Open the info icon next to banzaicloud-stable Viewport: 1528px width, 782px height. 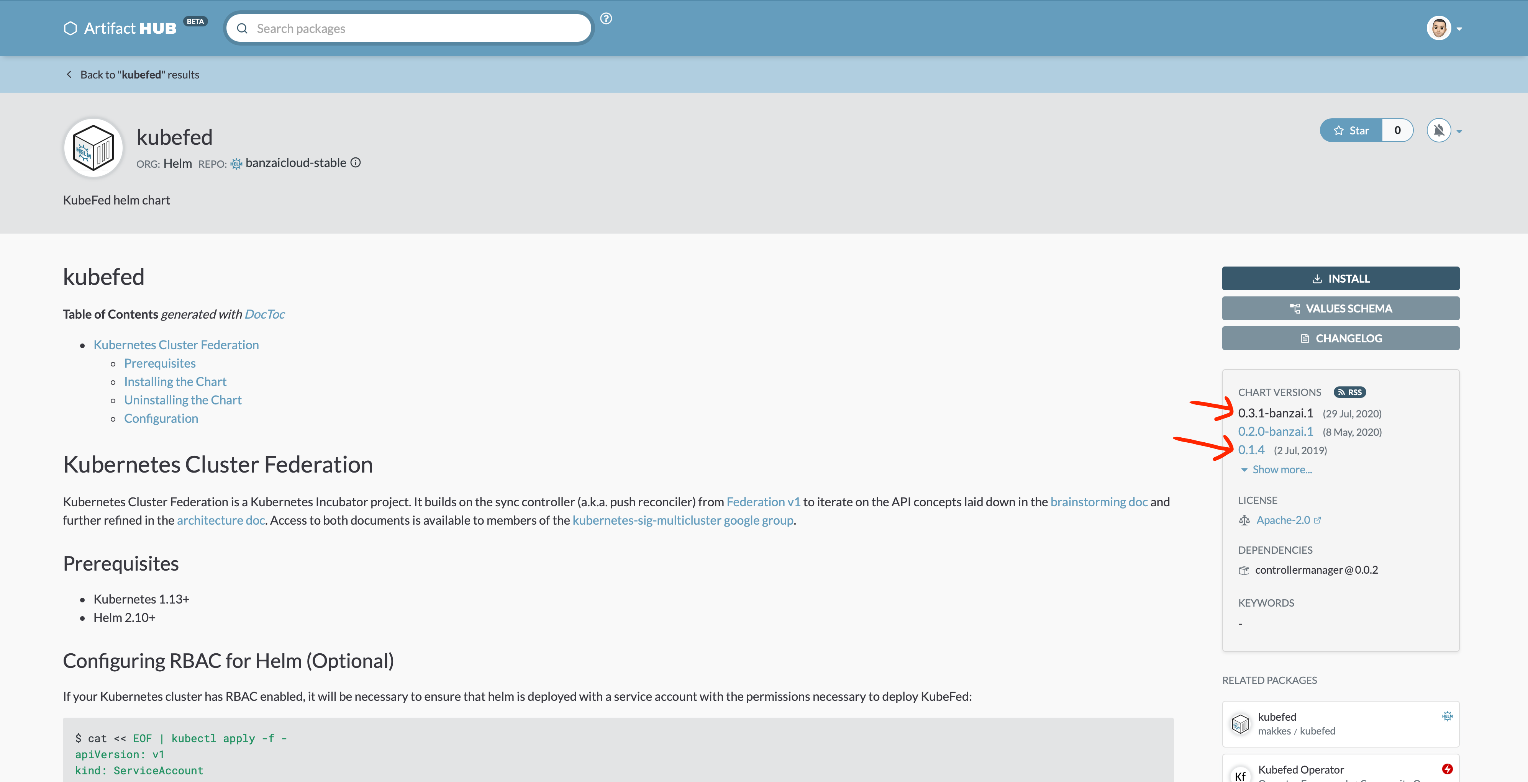pos(355,162)
